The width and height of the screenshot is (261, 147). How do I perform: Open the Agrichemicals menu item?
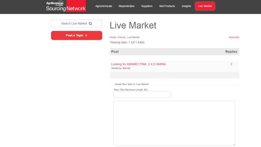pos(103,6)
